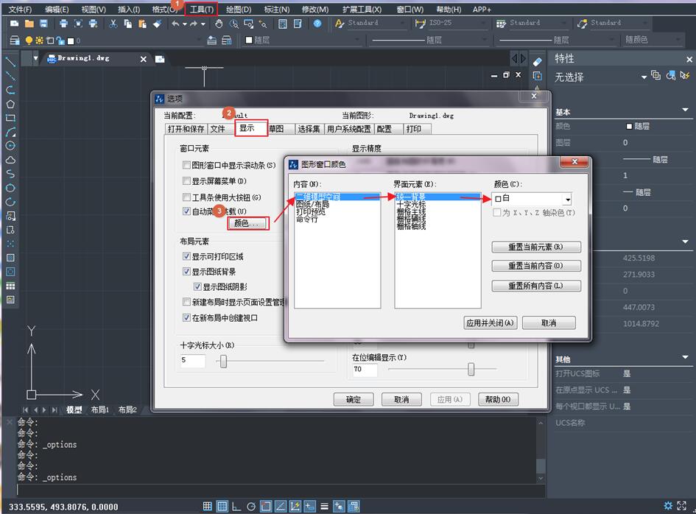Switch to the 打开和保存 tab

(x=185, y=128)
